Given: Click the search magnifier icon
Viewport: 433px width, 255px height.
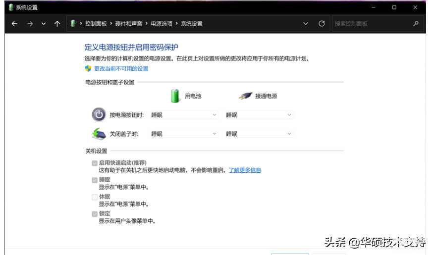Looking at the screenshot, I should pyautogui.click(x=416, y=24).
